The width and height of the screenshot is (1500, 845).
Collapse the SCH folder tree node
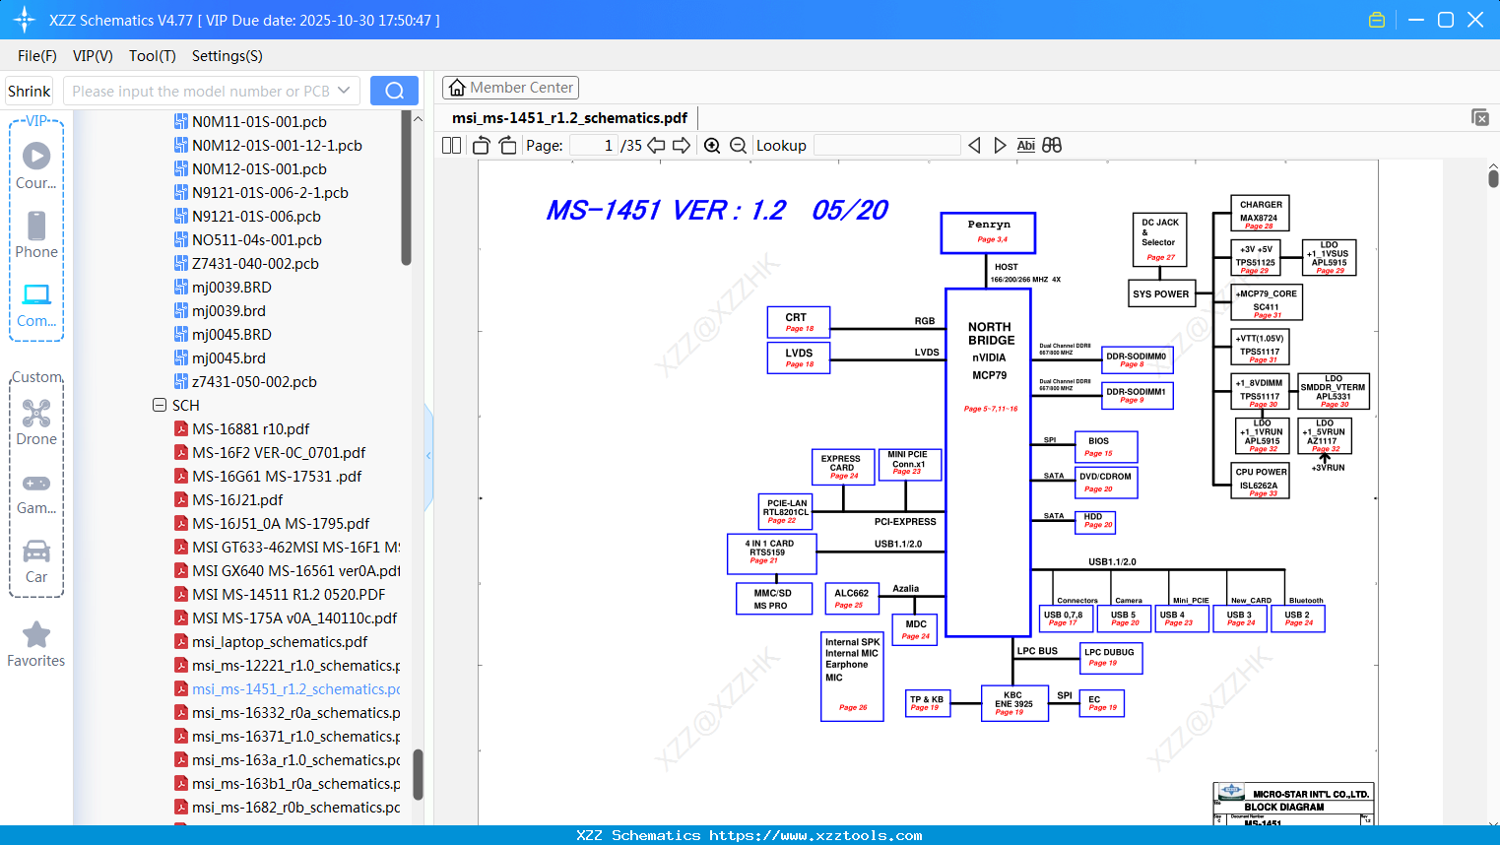click(160, 405)
